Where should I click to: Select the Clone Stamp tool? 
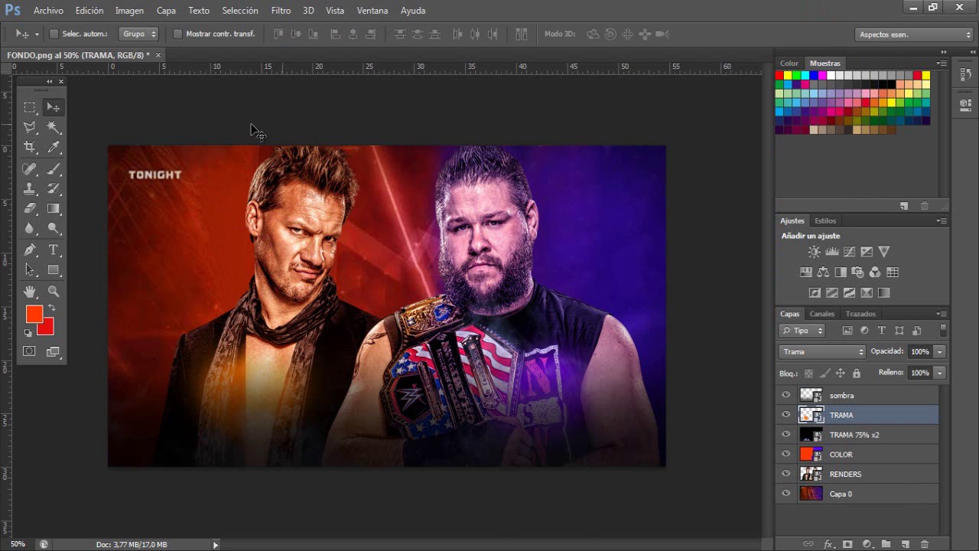pos(30,188)
